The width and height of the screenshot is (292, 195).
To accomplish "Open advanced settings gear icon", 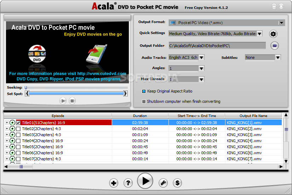I will click(273, 34).
